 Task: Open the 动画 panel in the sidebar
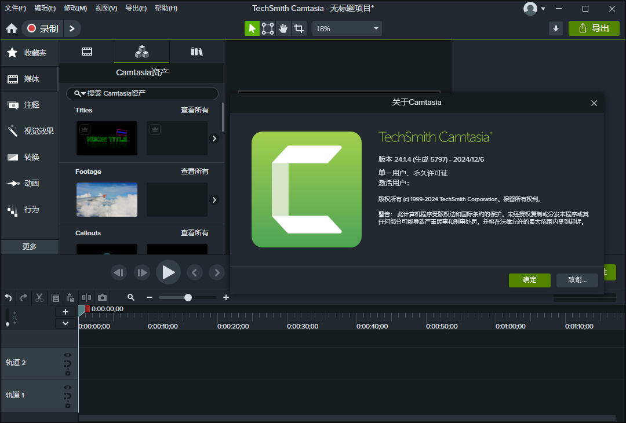click(29, 183)
